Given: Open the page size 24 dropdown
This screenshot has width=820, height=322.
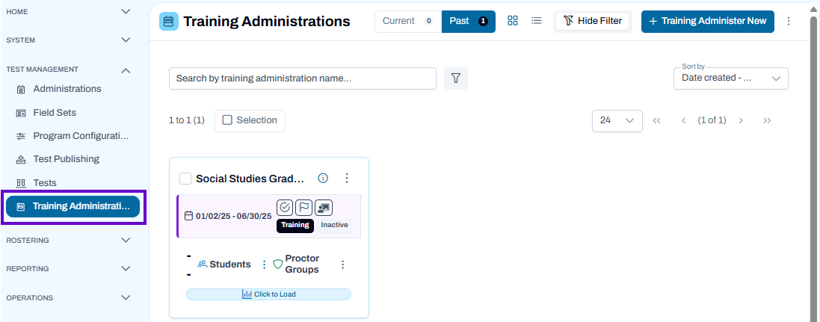Looking at the screenshot, I should pyautogui.click(x=617, y=121).
